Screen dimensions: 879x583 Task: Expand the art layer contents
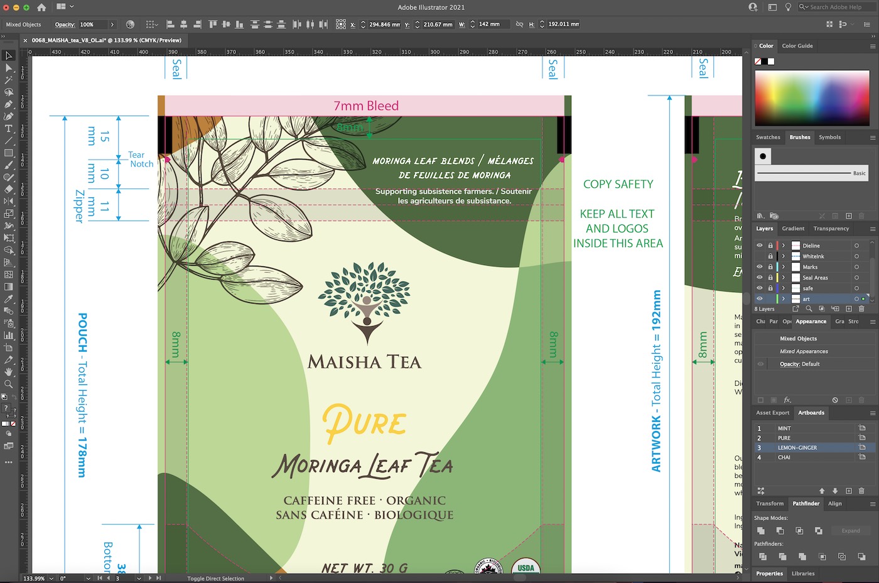(x=784, y=299)
